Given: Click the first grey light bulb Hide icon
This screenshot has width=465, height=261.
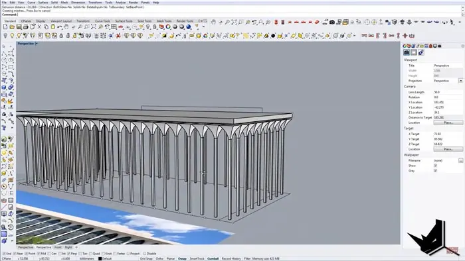Looking at the screenshot, I should click(x=5, y=36).
